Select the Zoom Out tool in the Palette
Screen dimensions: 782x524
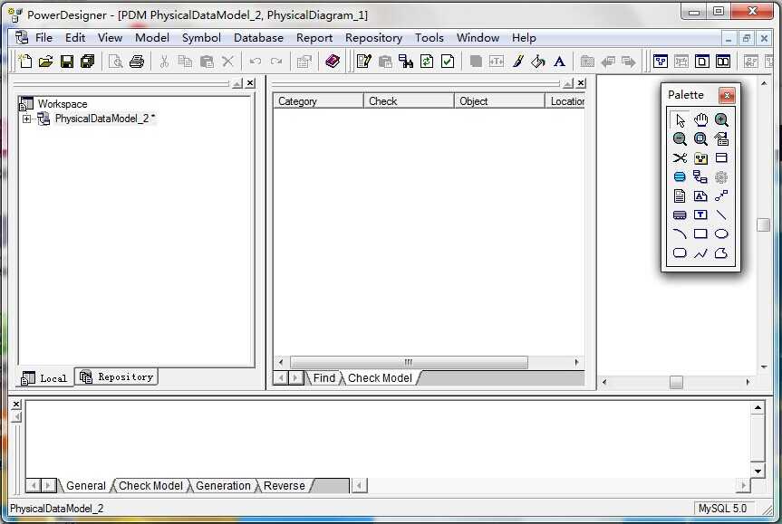(x=680, y=139)
